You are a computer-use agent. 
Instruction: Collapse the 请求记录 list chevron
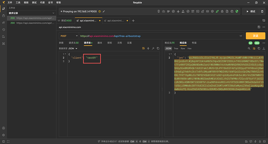(53, 13)
